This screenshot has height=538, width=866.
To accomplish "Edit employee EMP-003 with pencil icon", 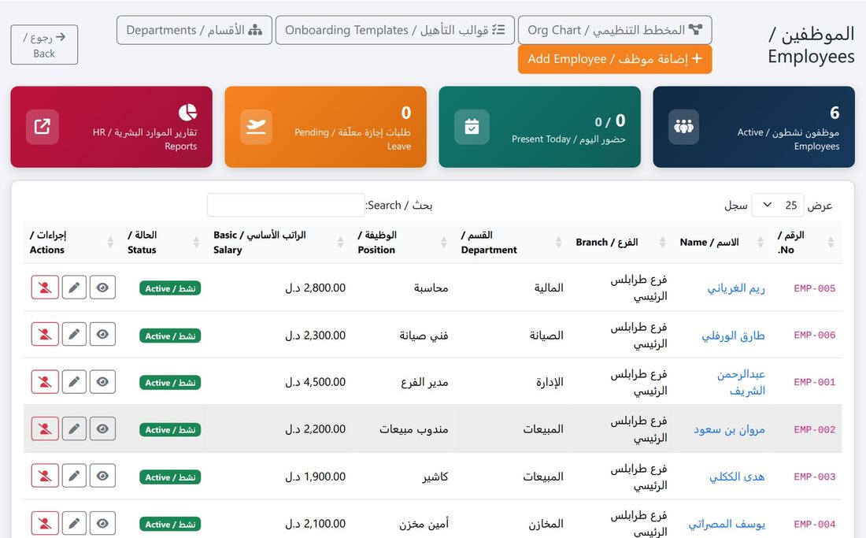I will (74, 476).
